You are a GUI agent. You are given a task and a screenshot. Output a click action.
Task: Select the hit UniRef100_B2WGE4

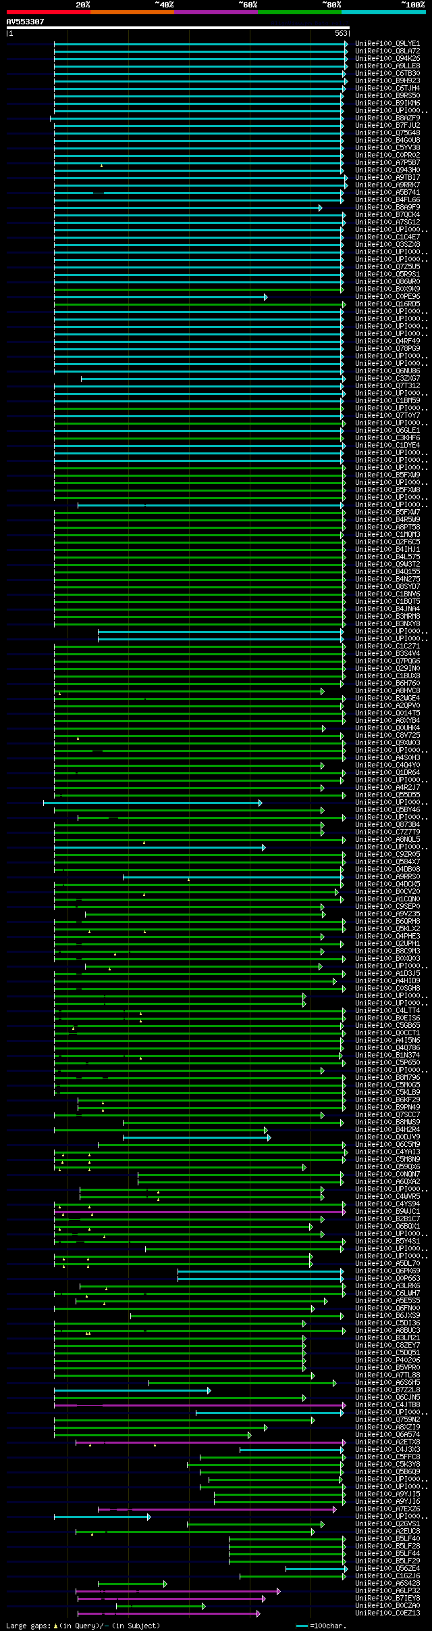point(387,699)
